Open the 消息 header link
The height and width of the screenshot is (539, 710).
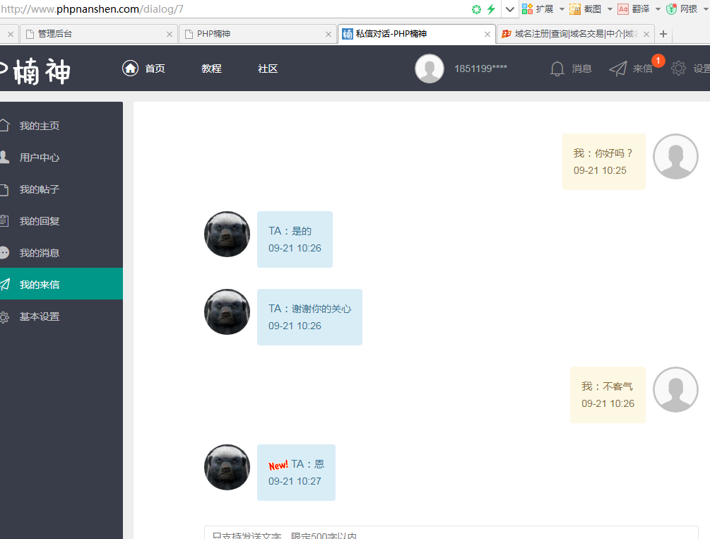(582, 69)
